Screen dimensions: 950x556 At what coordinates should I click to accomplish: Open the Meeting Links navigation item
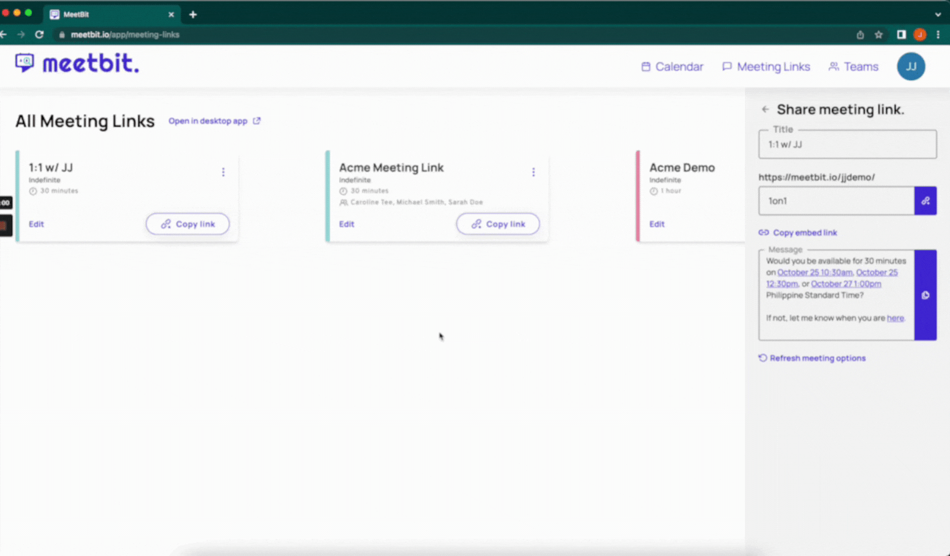pyautogui.click(x=766, y=67)
